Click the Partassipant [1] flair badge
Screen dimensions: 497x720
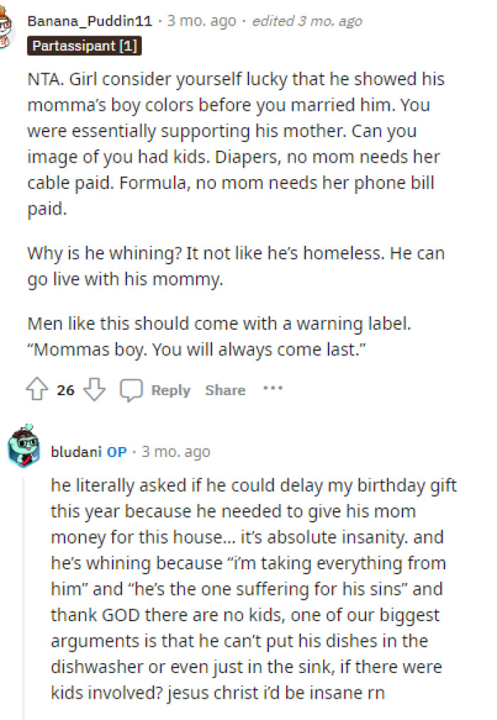tap(85, 45)
